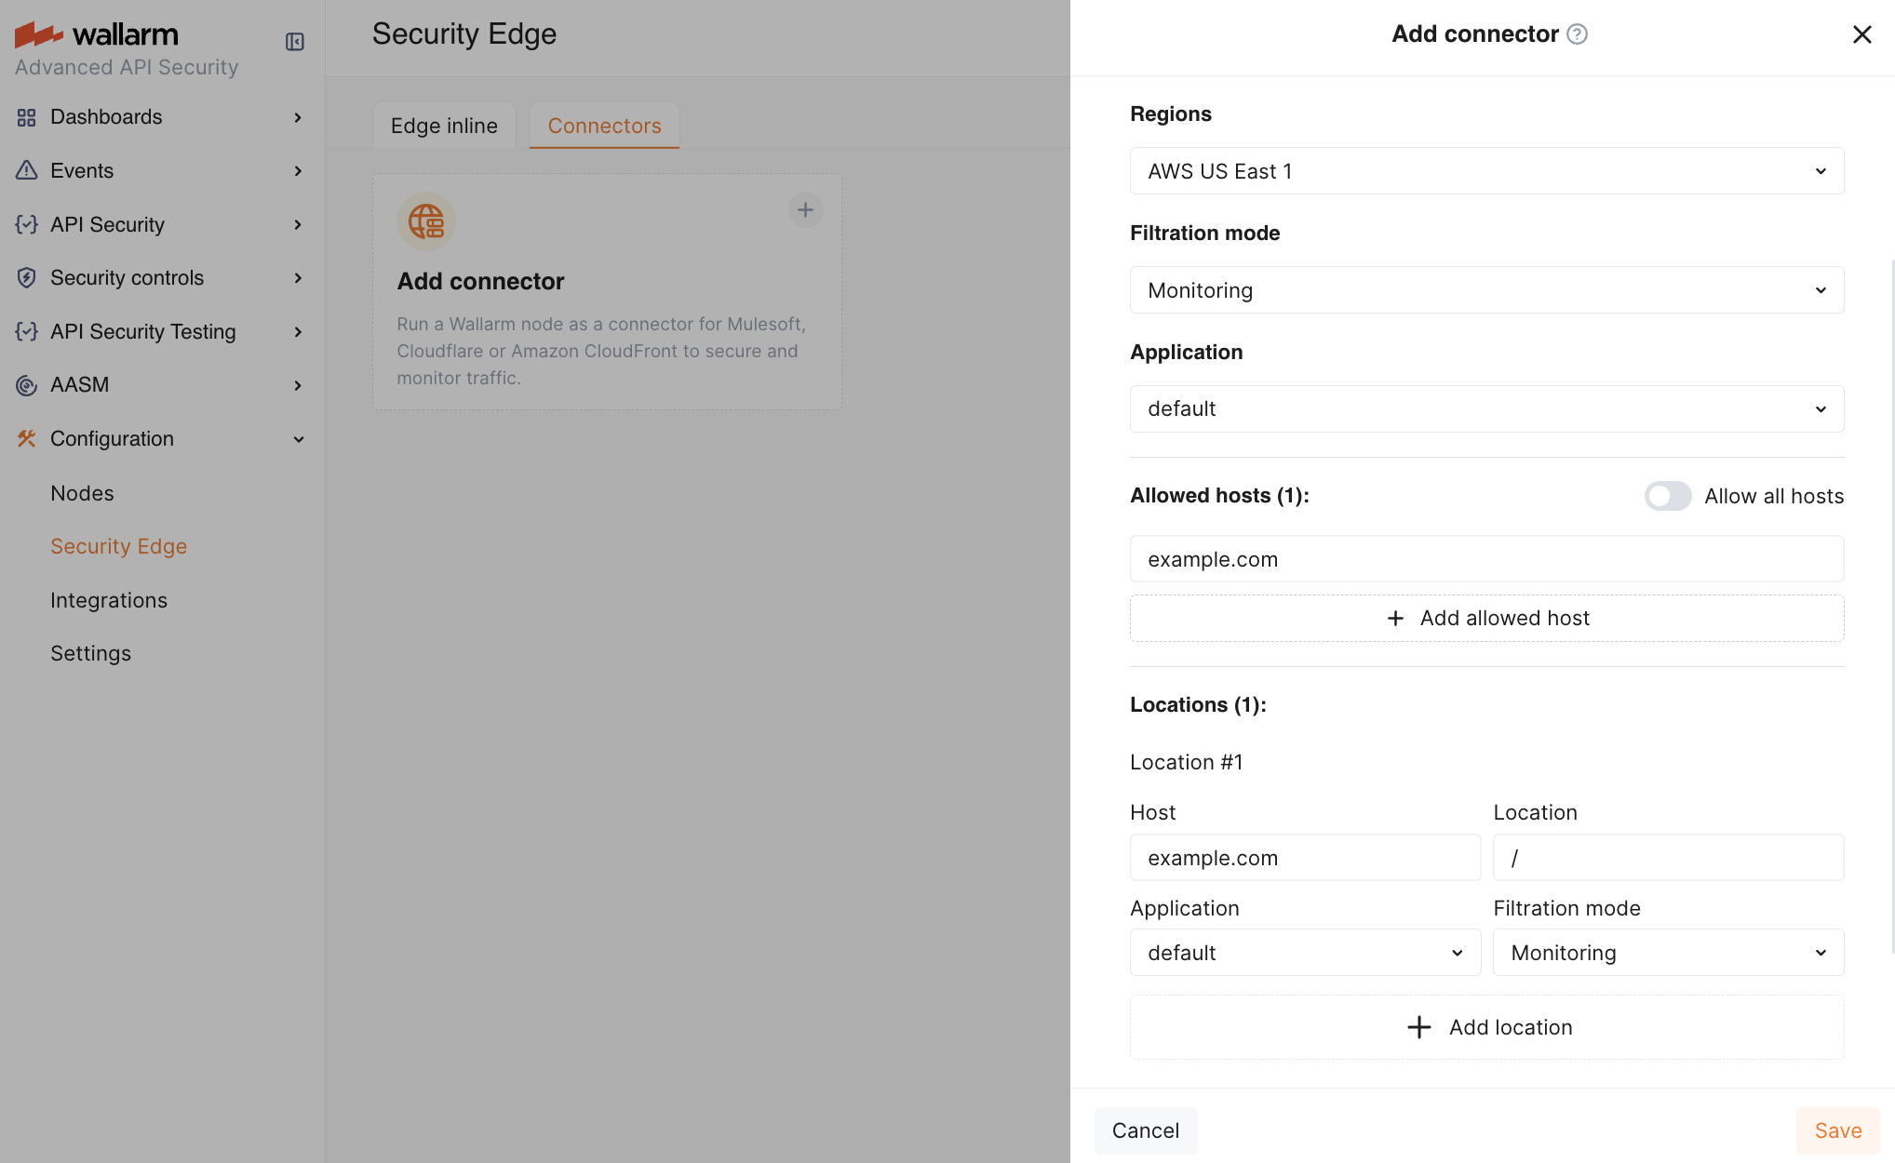This screenshot has width=1895, height=1163.
Task: Collapse the sidebar with the panel icon
Action: tap(295, 42)
